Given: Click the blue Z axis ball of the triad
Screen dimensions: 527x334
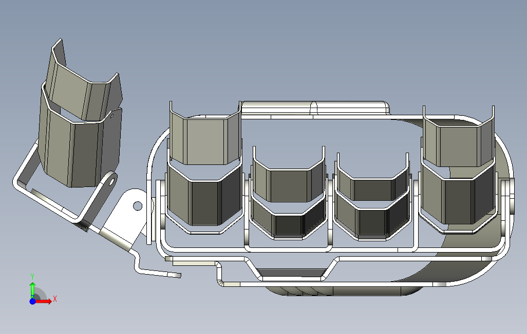Looking at the screenshot, I should [32, 301].
